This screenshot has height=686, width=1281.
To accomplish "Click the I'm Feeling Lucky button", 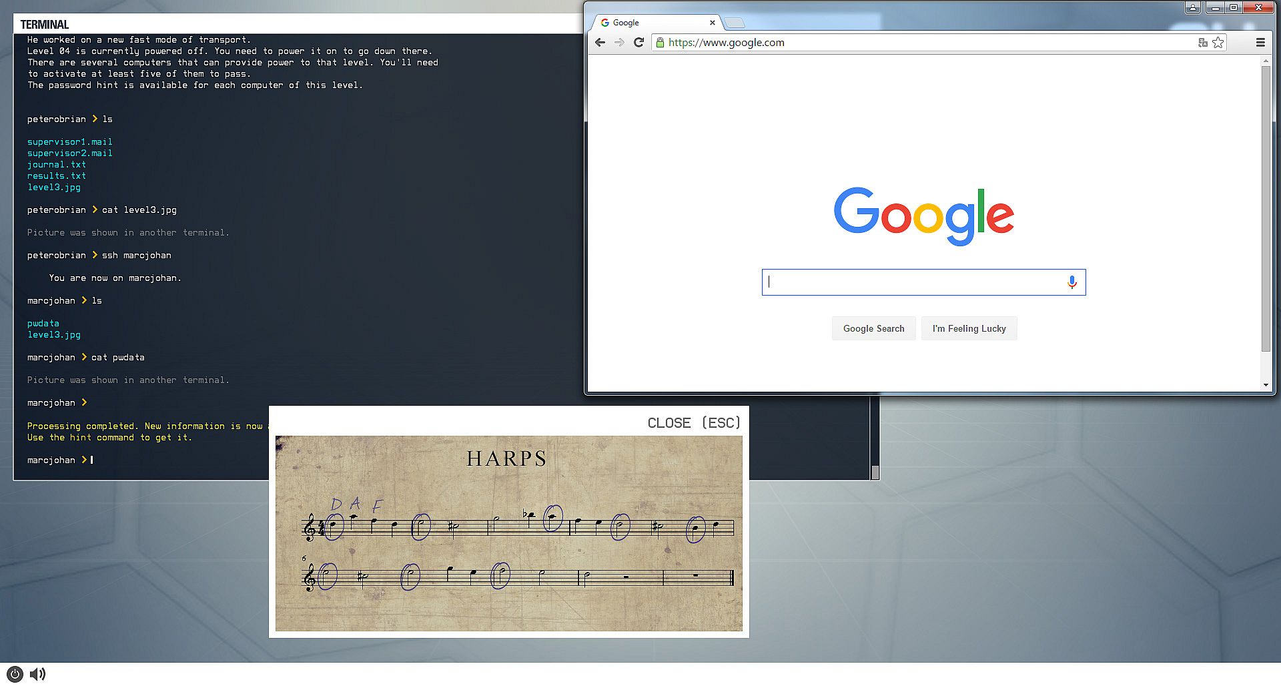I will [x=969, y=328].
